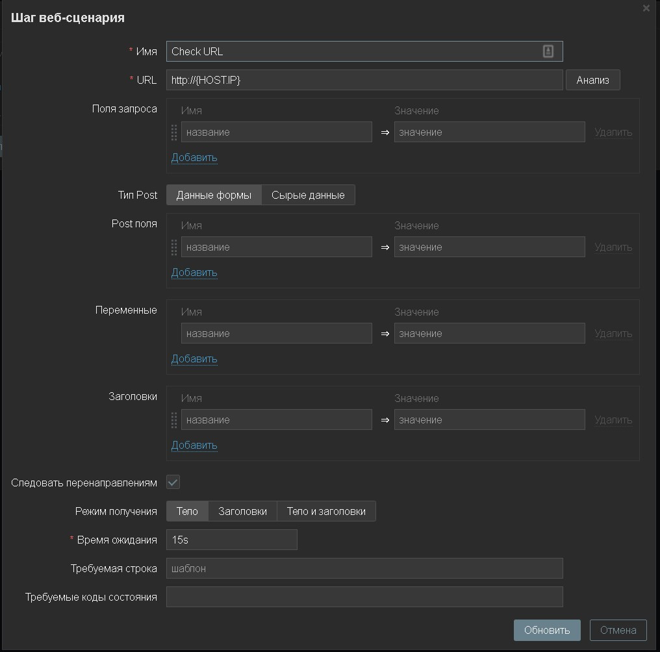Click Добавить link under Поля запроса
The width and height of the screenshot is (660, 652).
pos(194,157)
